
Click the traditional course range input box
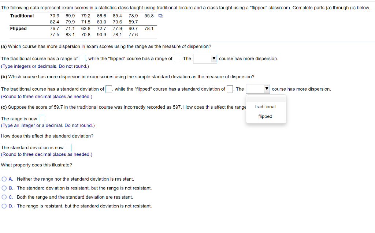(82, 59)
